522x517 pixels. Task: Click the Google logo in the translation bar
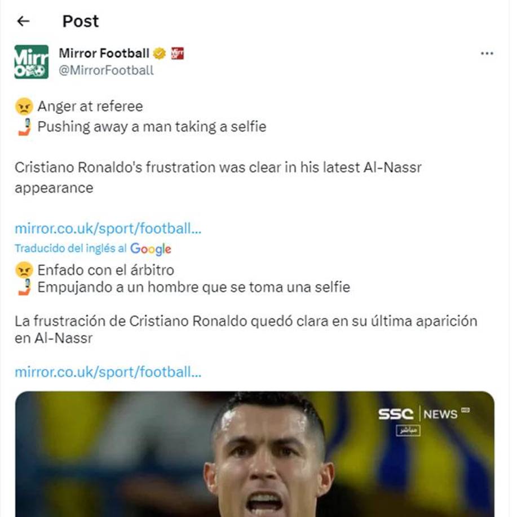tap(149, 249)
